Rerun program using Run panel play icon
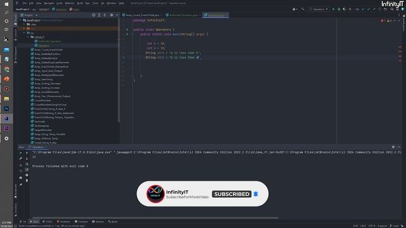Screen dimensions: 406x228 tap(21, 153)
